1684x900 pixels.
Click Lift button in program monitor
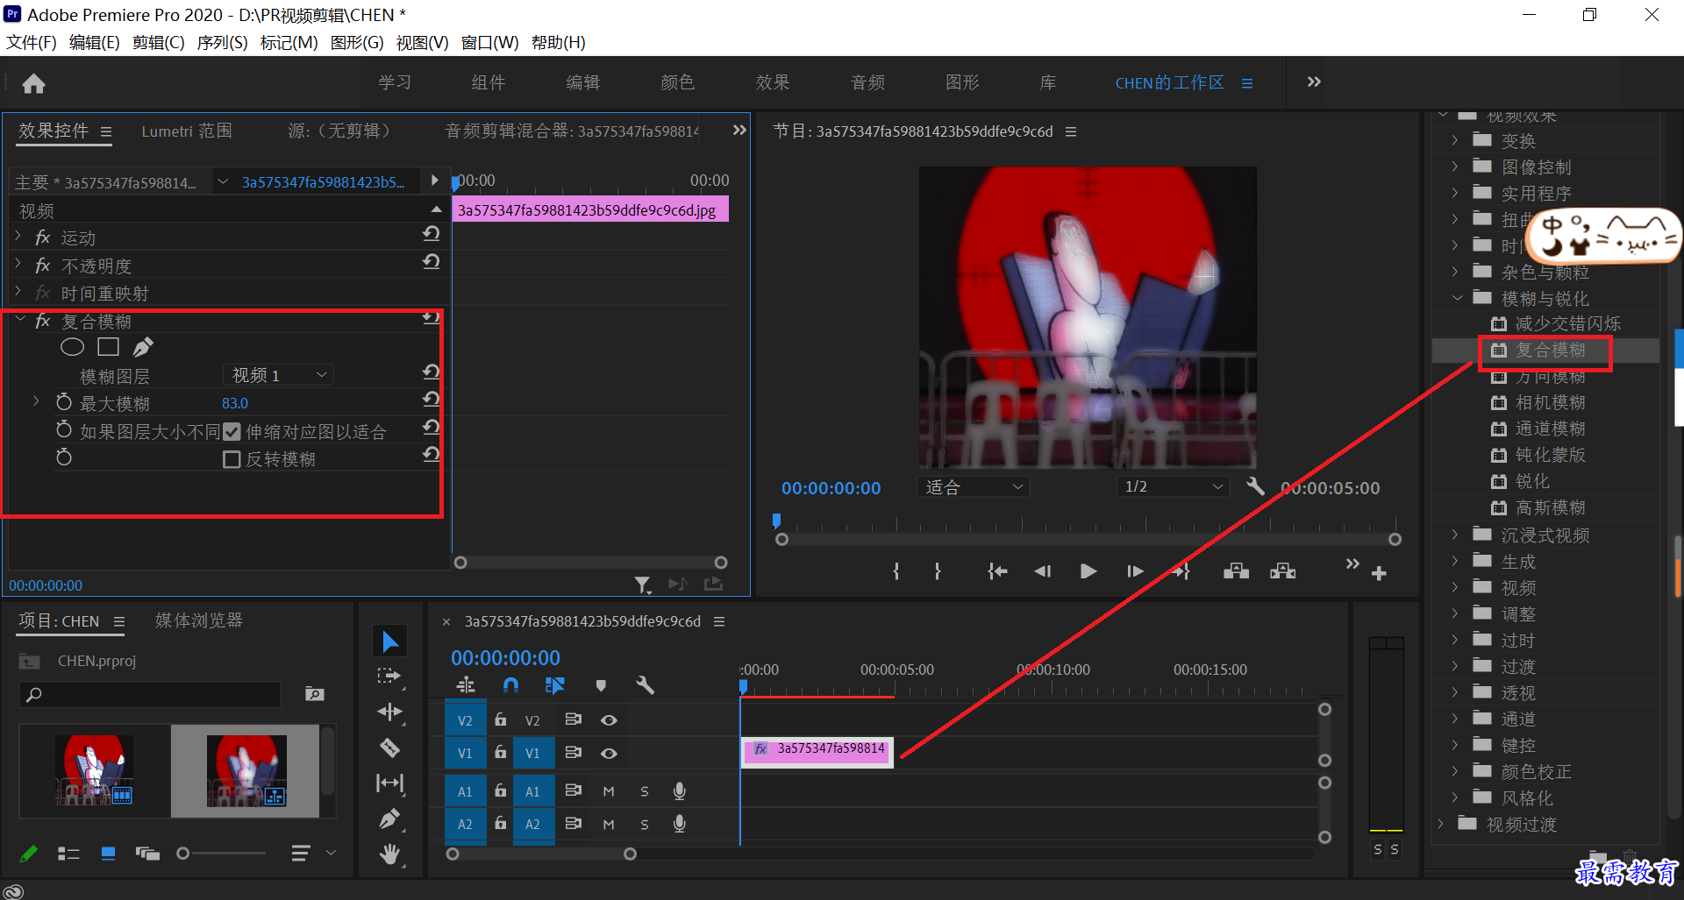click(1236, 571)
